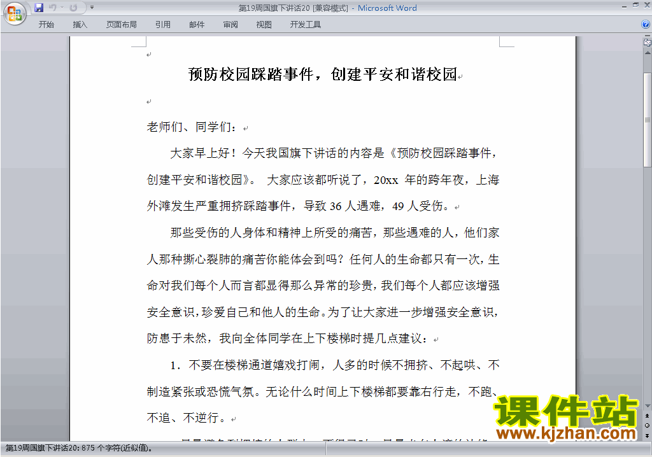Screen dimensions: 652x457
Task: Open the 视图 ribbon tab
Action: click(264, 25)
